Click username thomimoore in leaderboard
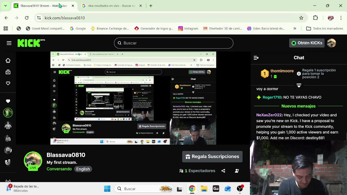This screenshot has width=347, height=195. 282,71
